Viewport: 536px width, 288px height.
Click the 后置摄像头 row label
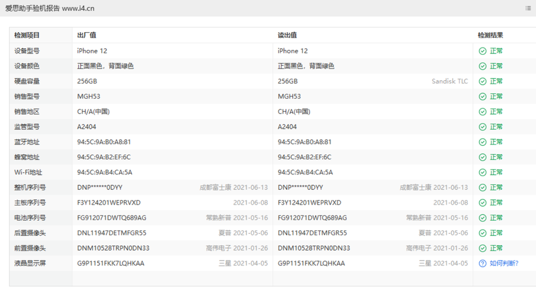coord(30,233)
